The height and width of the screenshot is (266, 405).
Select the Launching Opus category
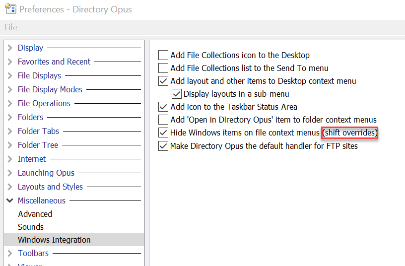[46, 173]
